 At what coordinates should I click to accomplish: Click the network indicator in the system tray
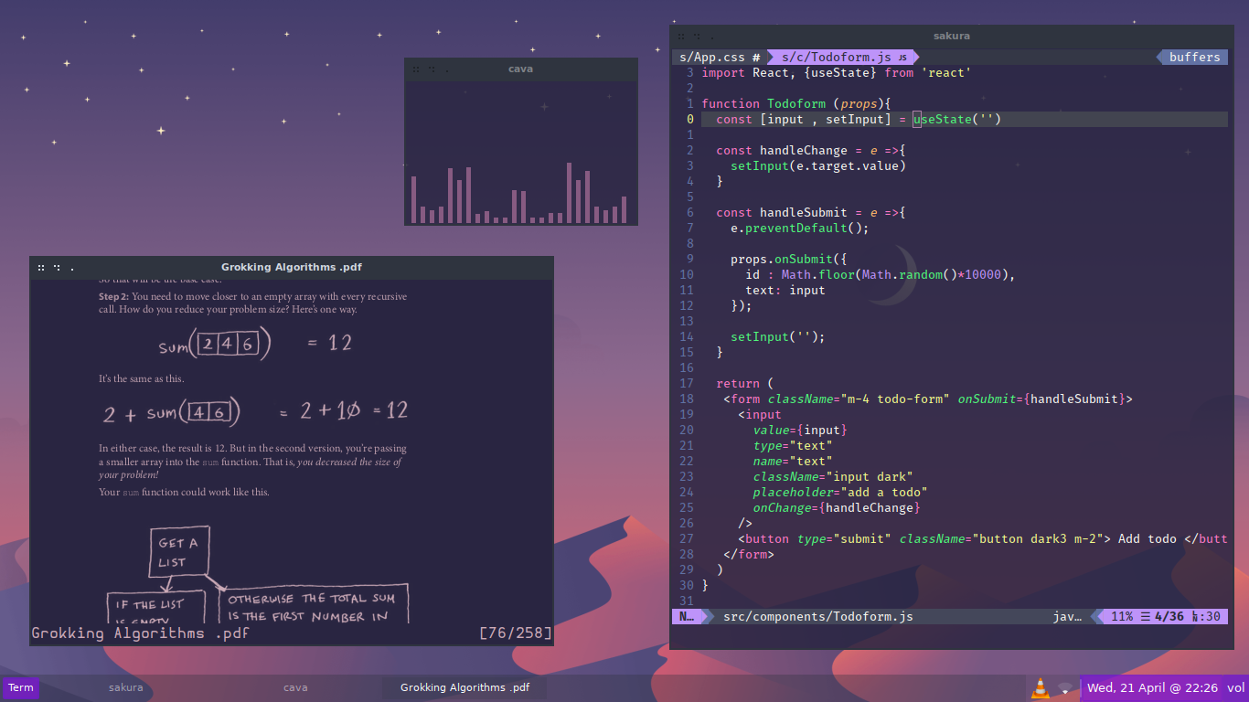click(x=1065, y=688)
